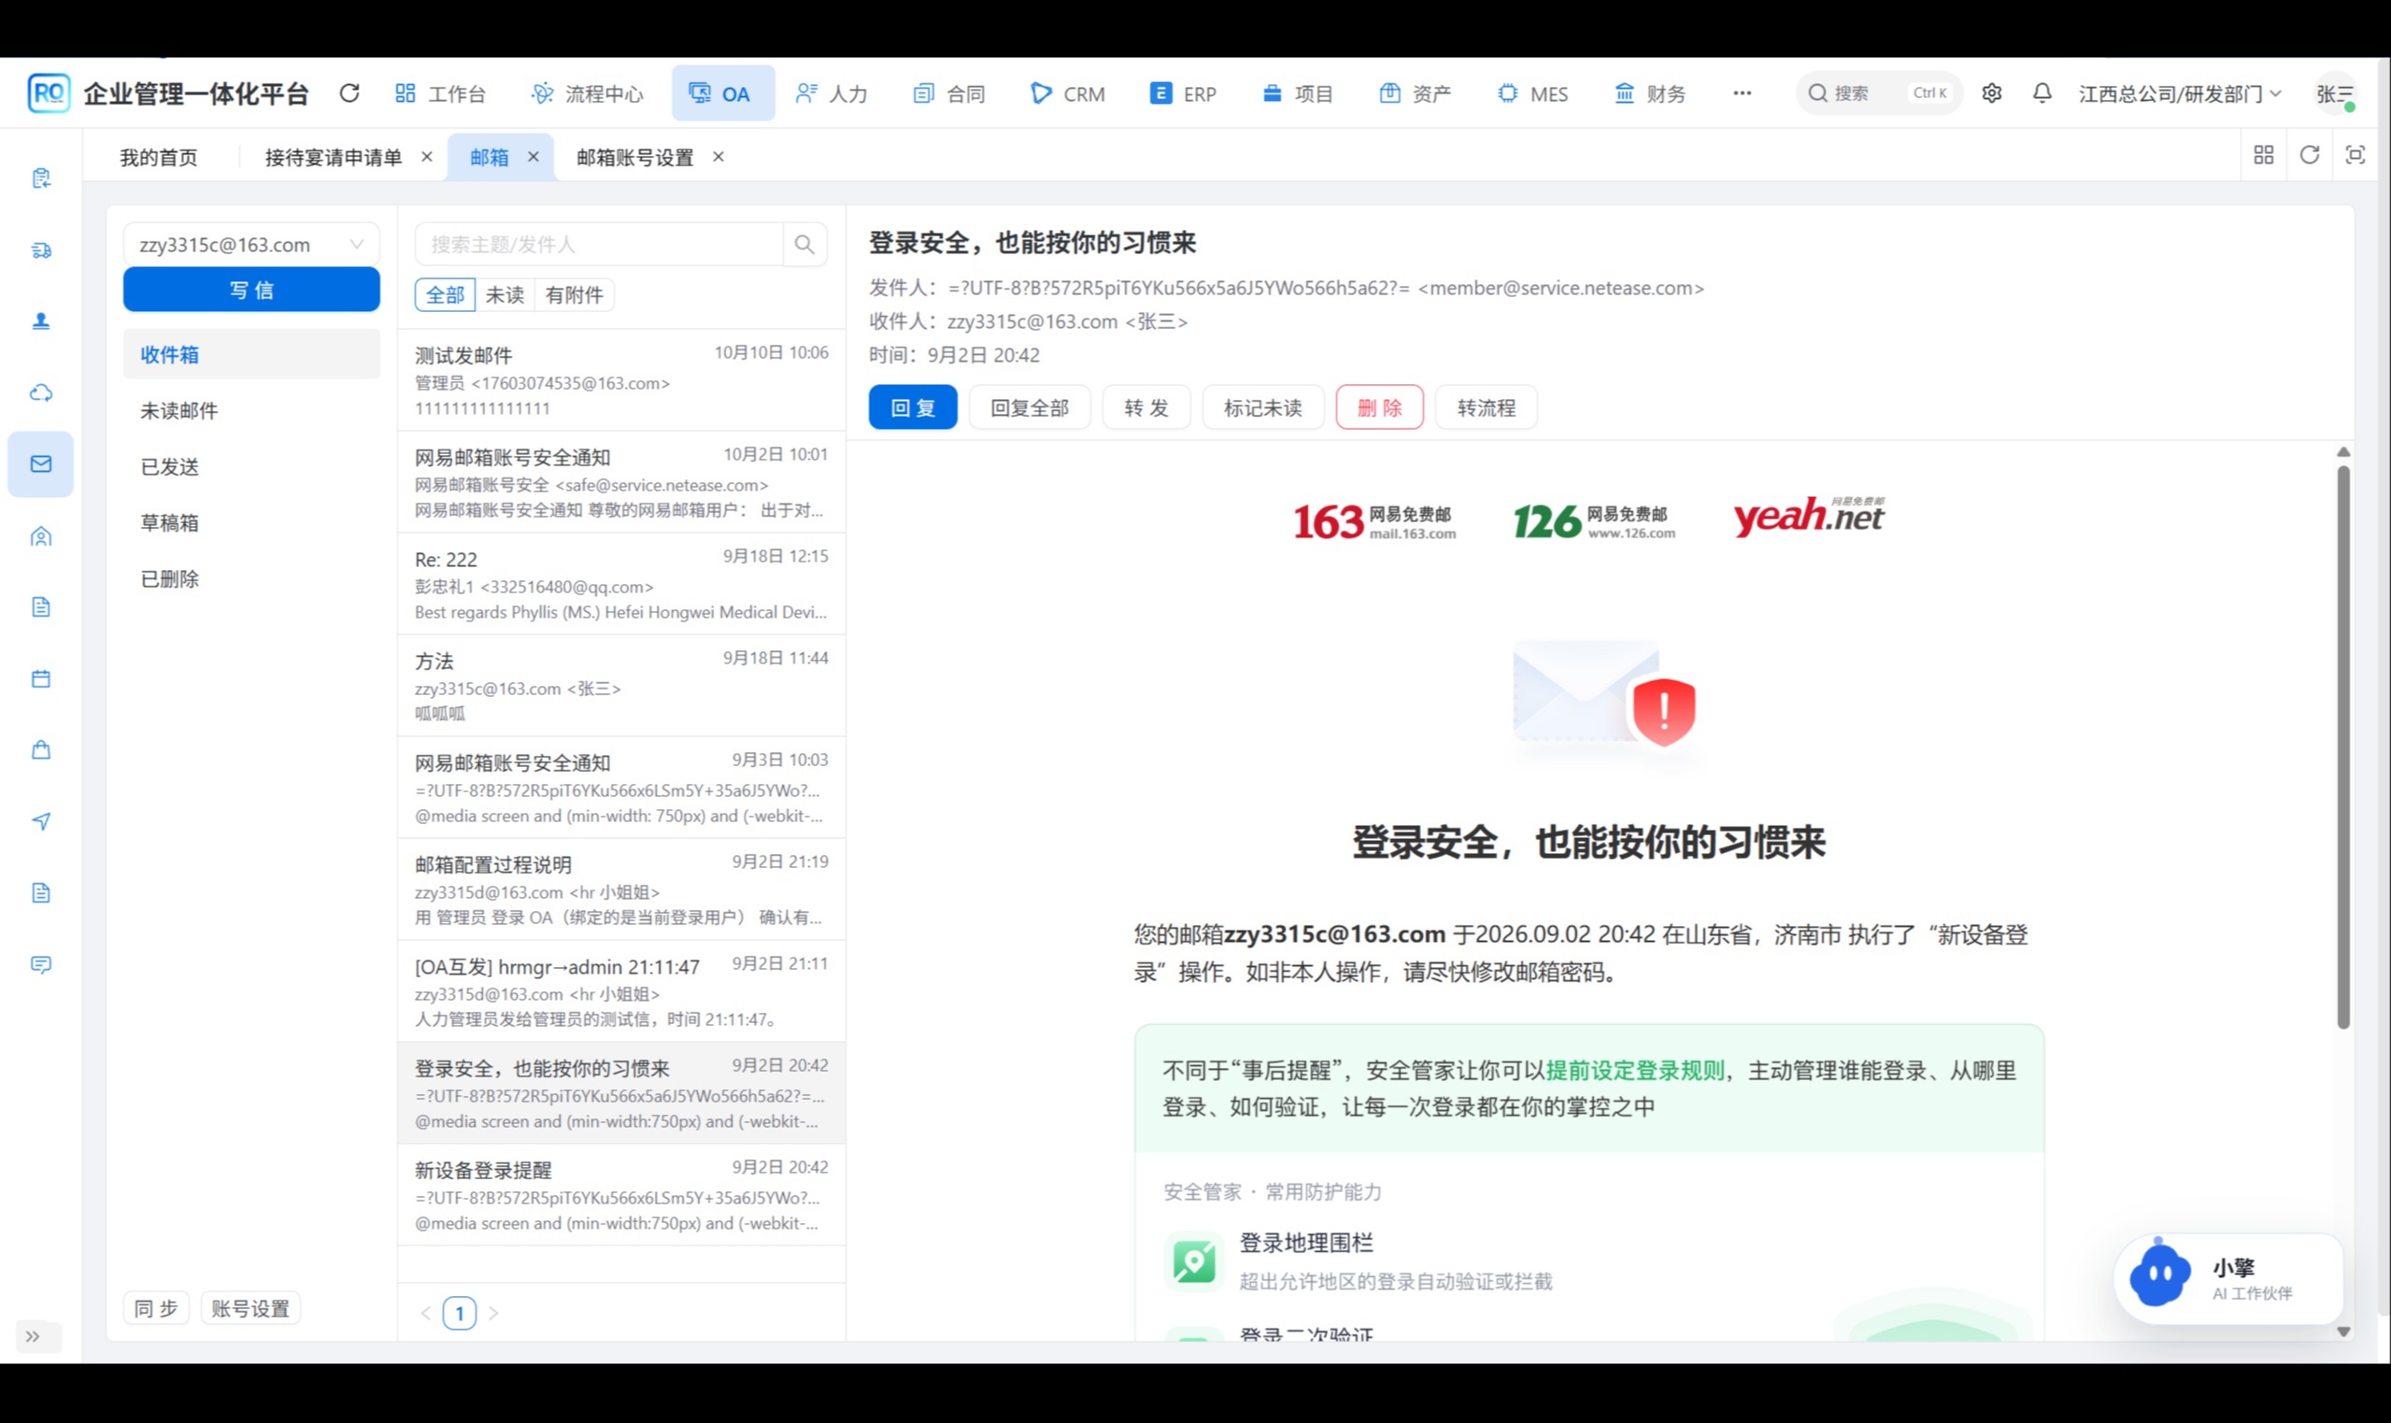Screen dimensions: 2391x1423
Task: Open the CRM module in top navigation
Action: click(x=1067, y=93)
